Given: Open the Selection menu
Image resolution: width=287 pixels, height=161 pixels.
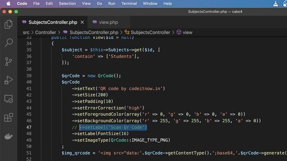Looking at the screenshot, I should [x=67, y=4].
